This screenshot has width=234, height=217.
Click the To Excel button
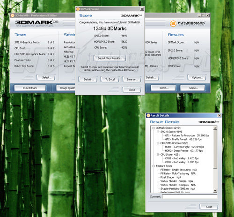[110, 79]
